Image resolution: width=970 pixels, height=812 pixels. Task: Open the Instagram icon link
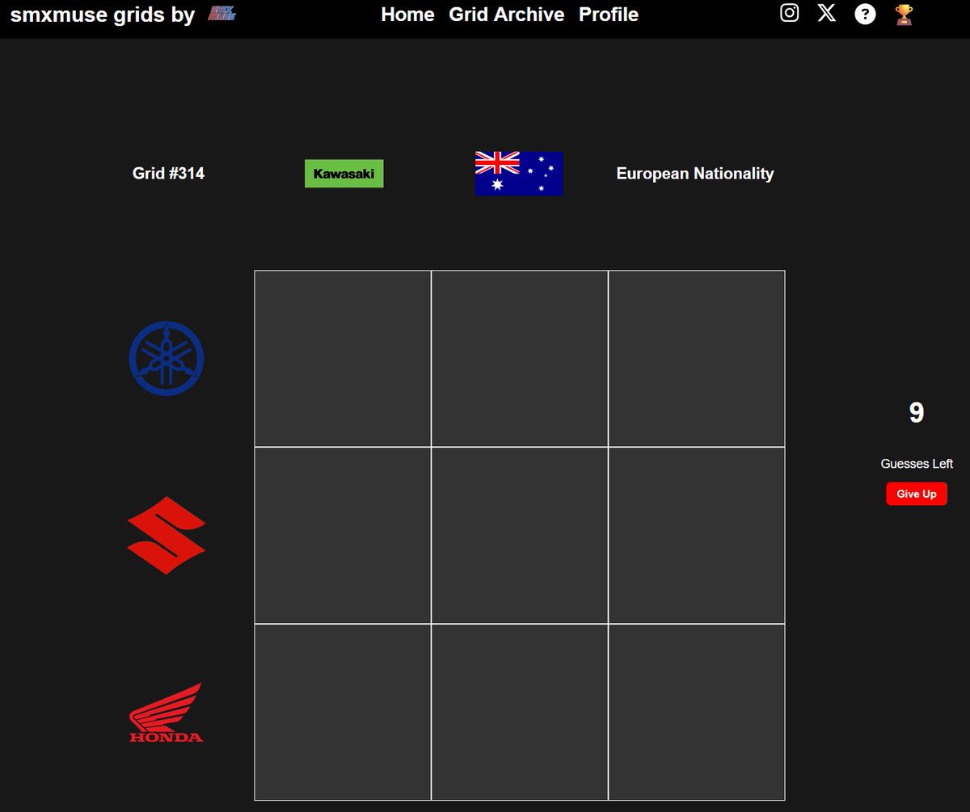pyautogui.click(x=790, y=13)
